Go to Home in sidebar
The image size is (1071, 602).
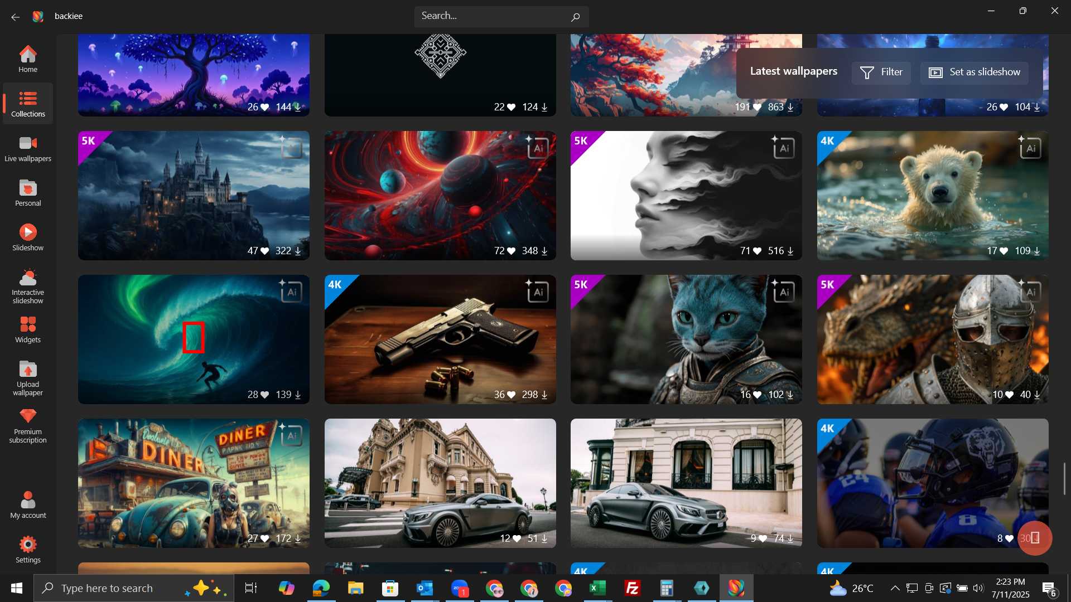click(28, 59)
